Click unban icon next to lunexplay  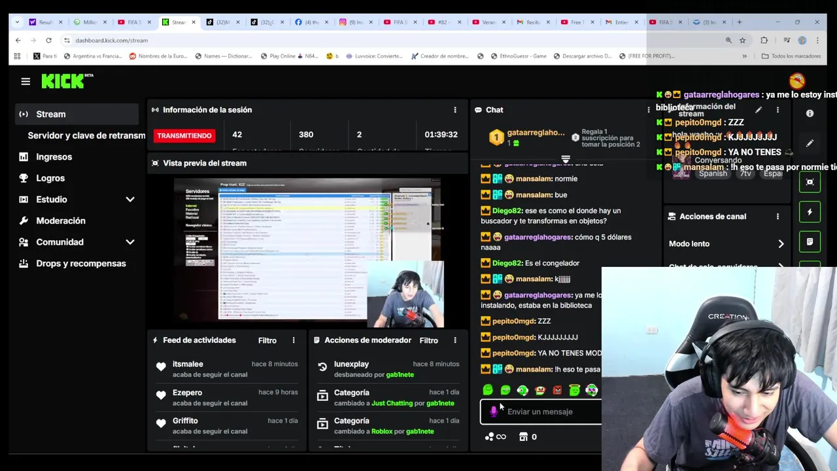point(322,367)
